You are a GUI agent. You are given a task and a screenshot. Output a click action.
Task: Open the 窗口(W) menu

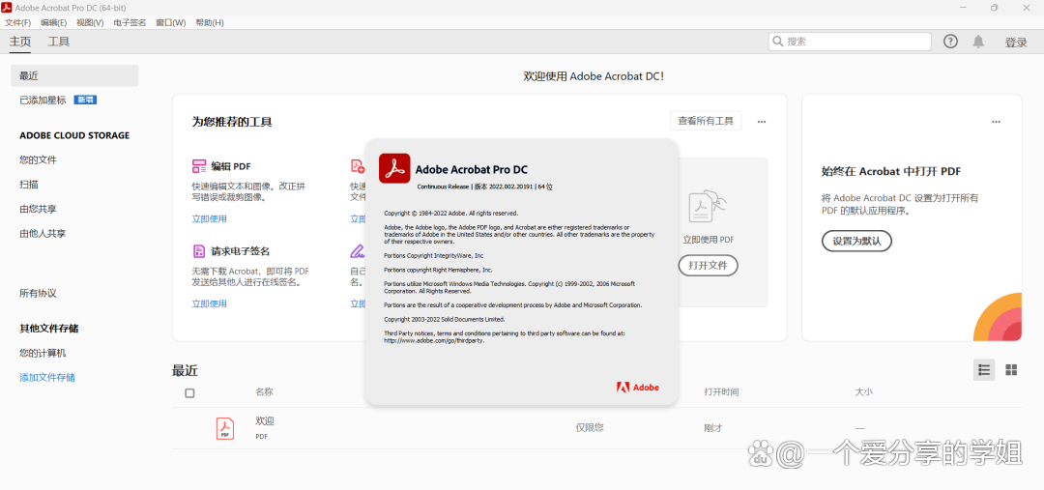click(x=171, y=22)
